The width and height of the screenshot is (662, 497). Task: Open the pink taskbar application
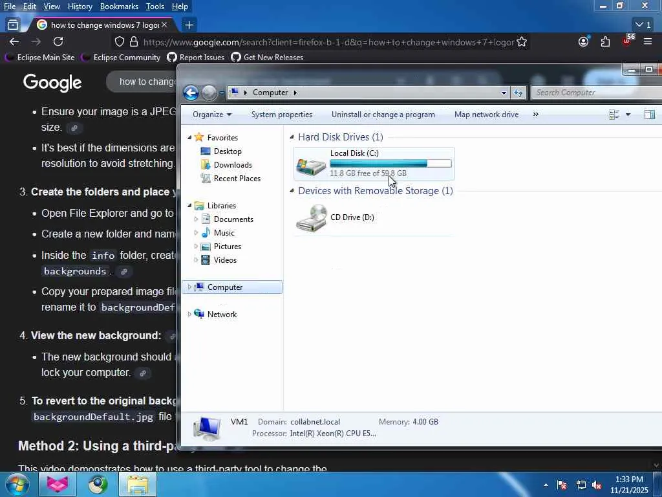(x=58, y=484)
